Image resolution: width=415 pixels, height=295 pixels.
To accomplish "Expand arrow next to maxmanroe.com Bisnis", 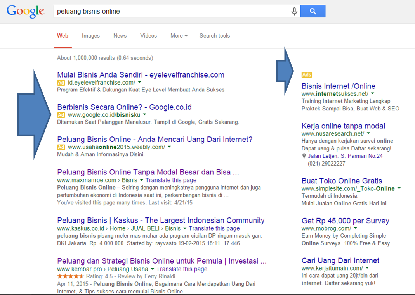I will [141, 180].
